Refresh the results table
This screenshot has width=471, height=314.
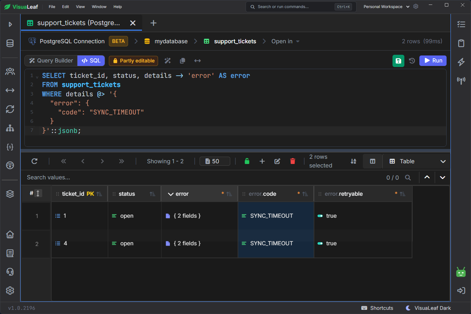click(34, 161)
